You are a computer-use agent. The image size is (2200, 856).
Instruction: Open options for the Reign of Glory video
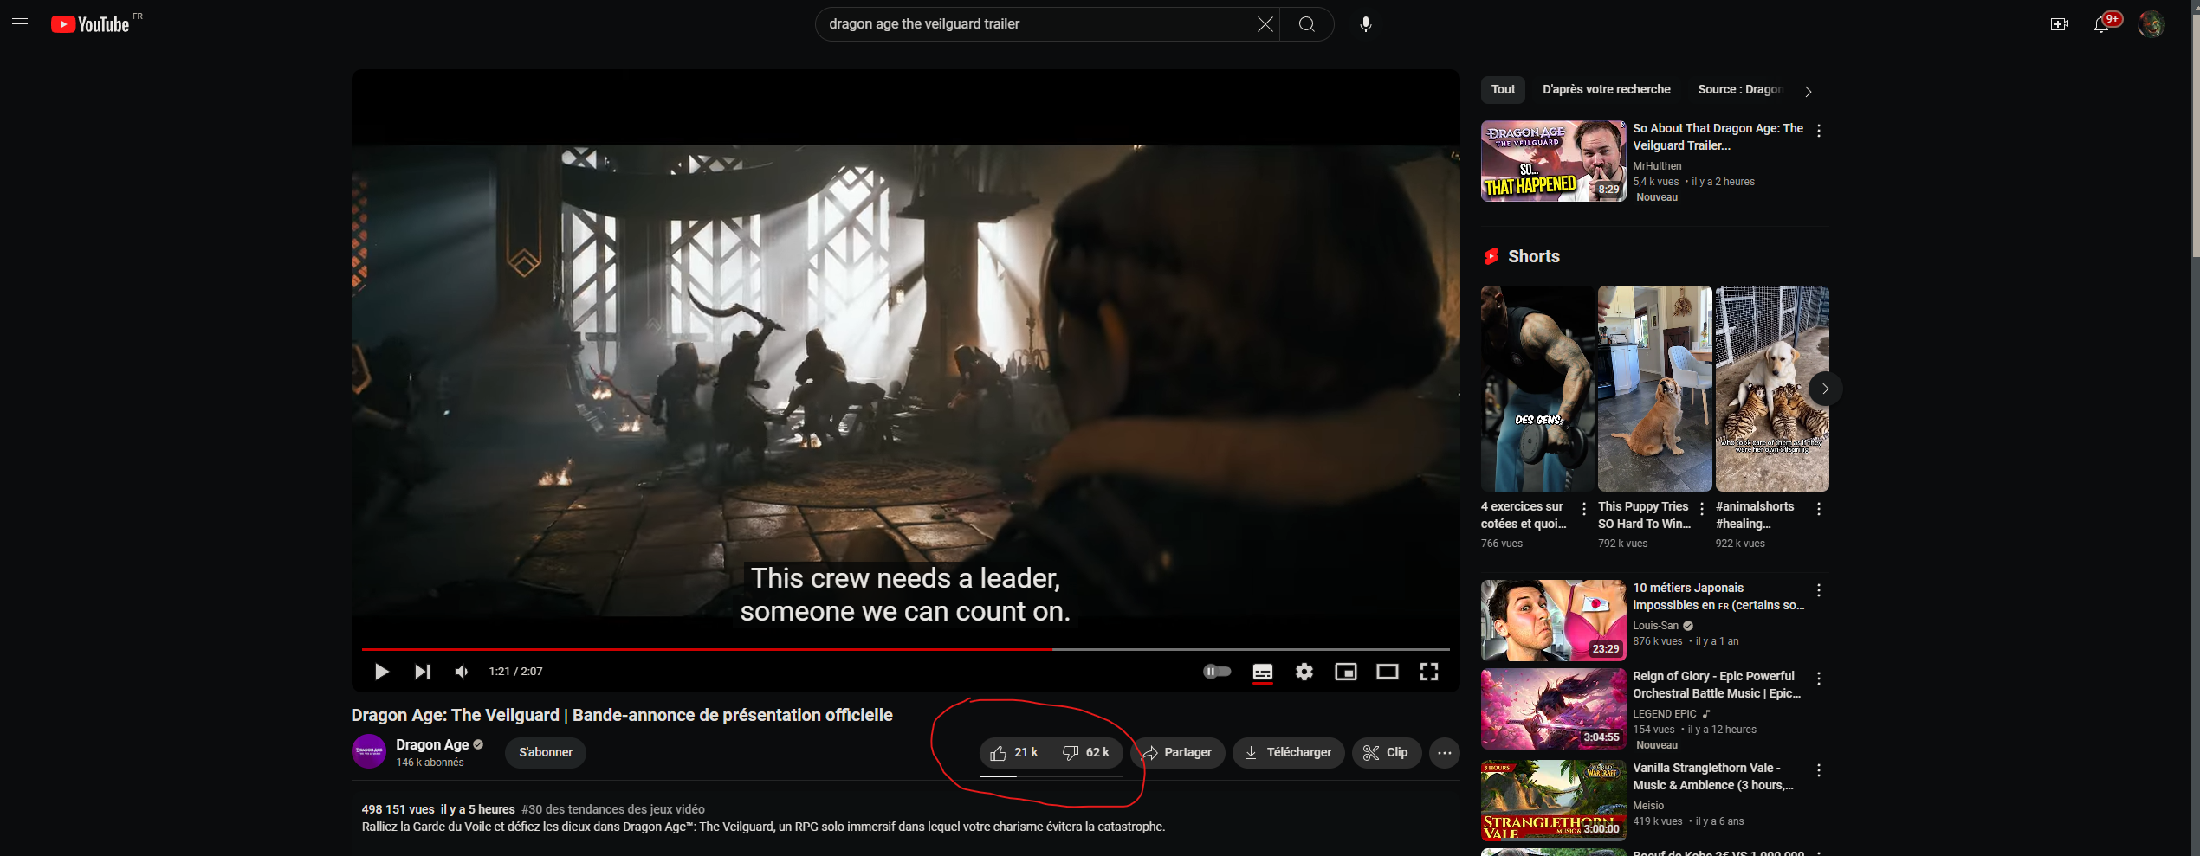click(x=1819, y=679)
